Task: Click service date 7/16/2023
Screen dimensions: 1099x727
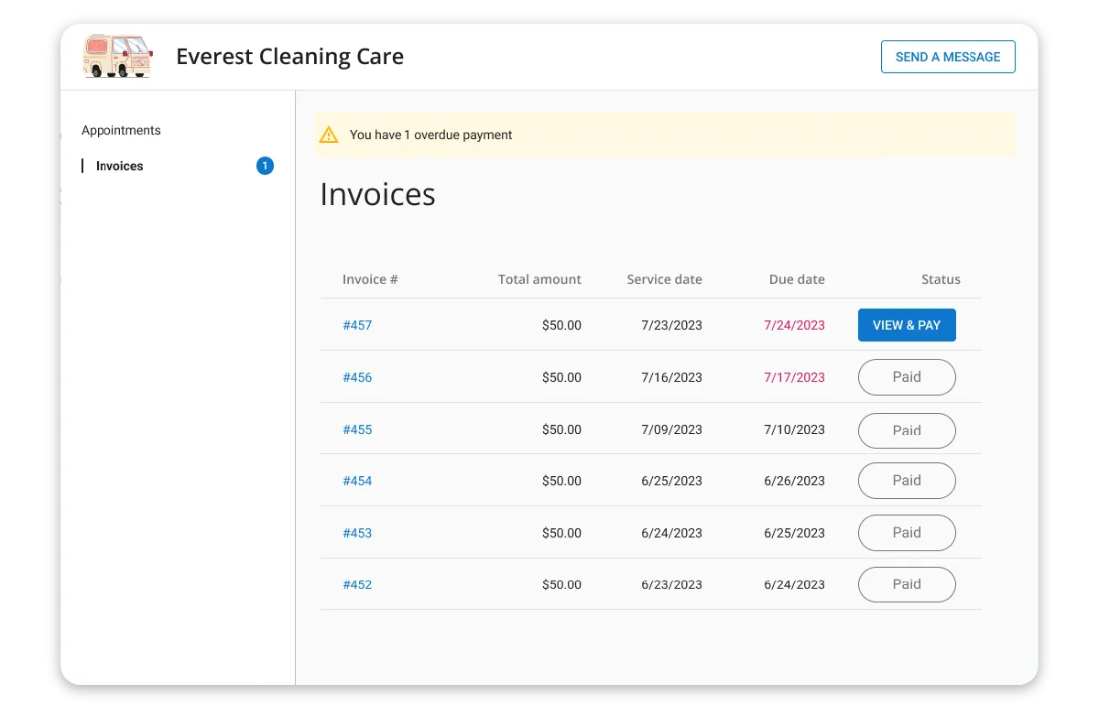Action: (671, 377)
